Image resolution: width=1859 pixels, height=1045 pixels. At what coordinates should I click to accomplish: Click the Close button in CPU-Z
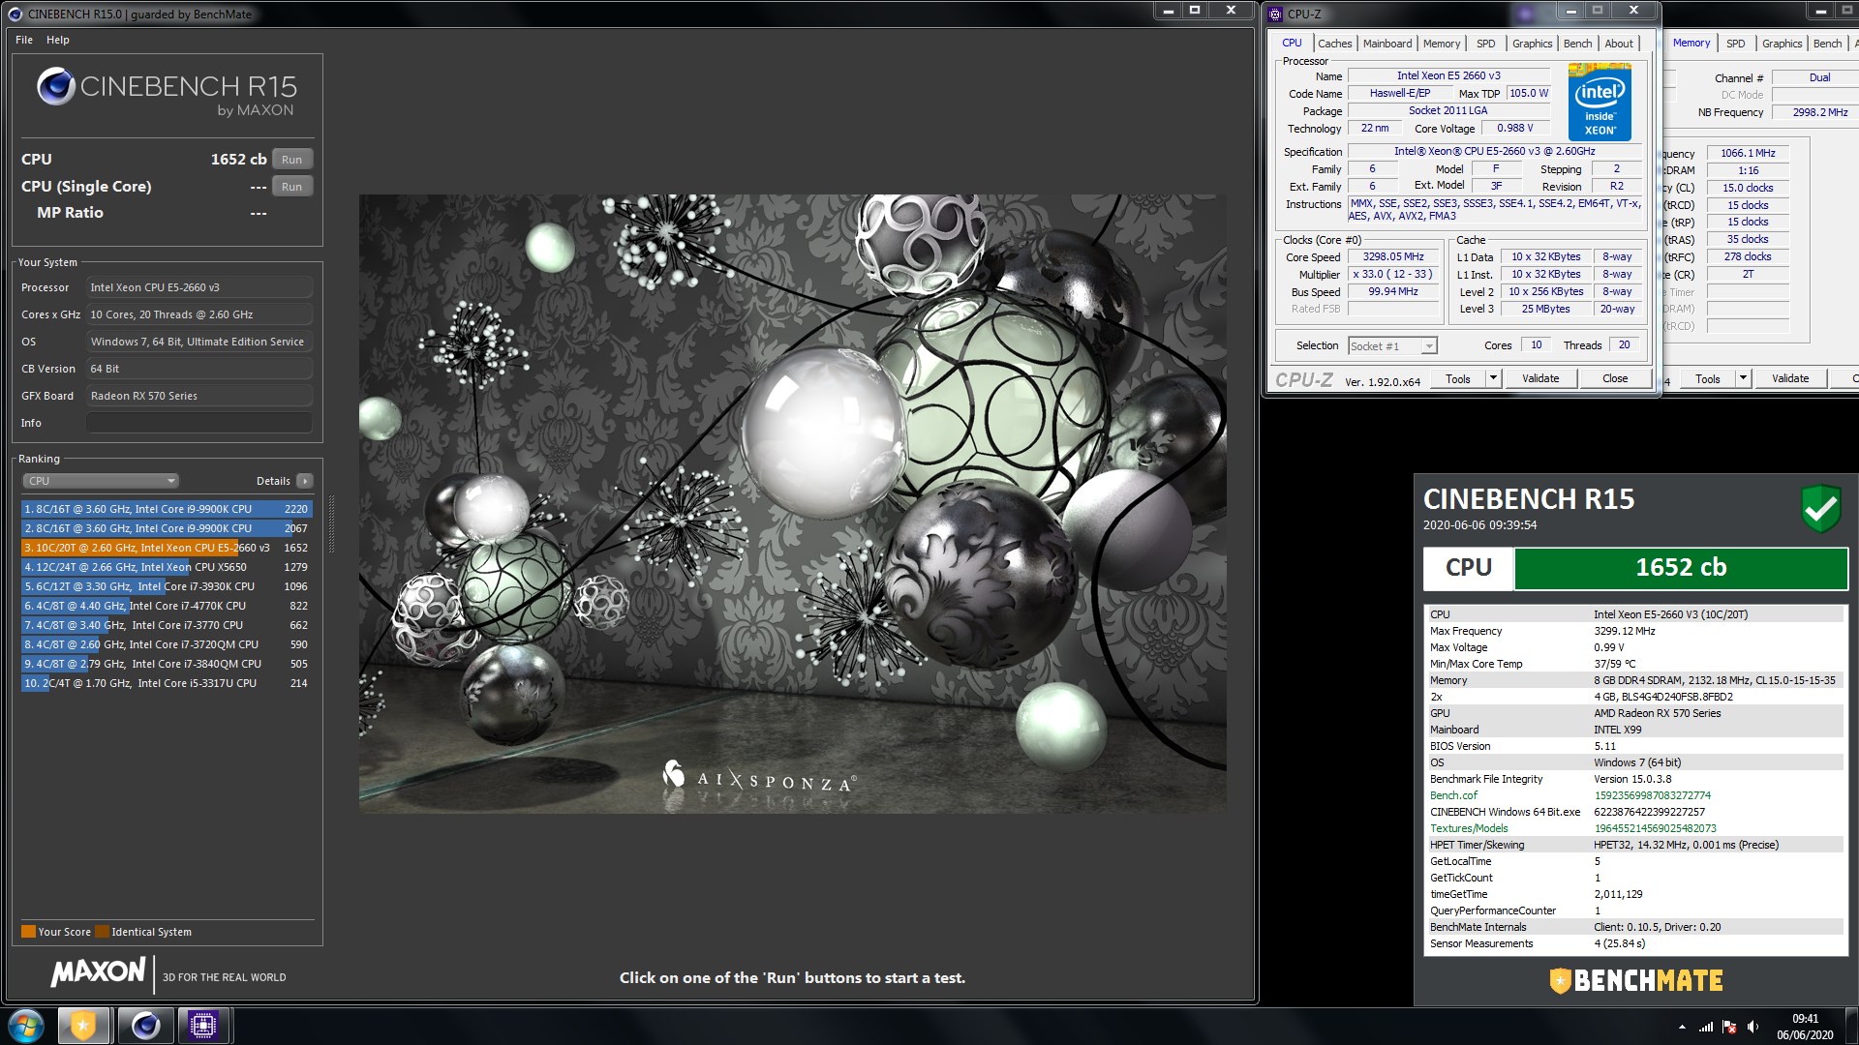click(1615, 379)
